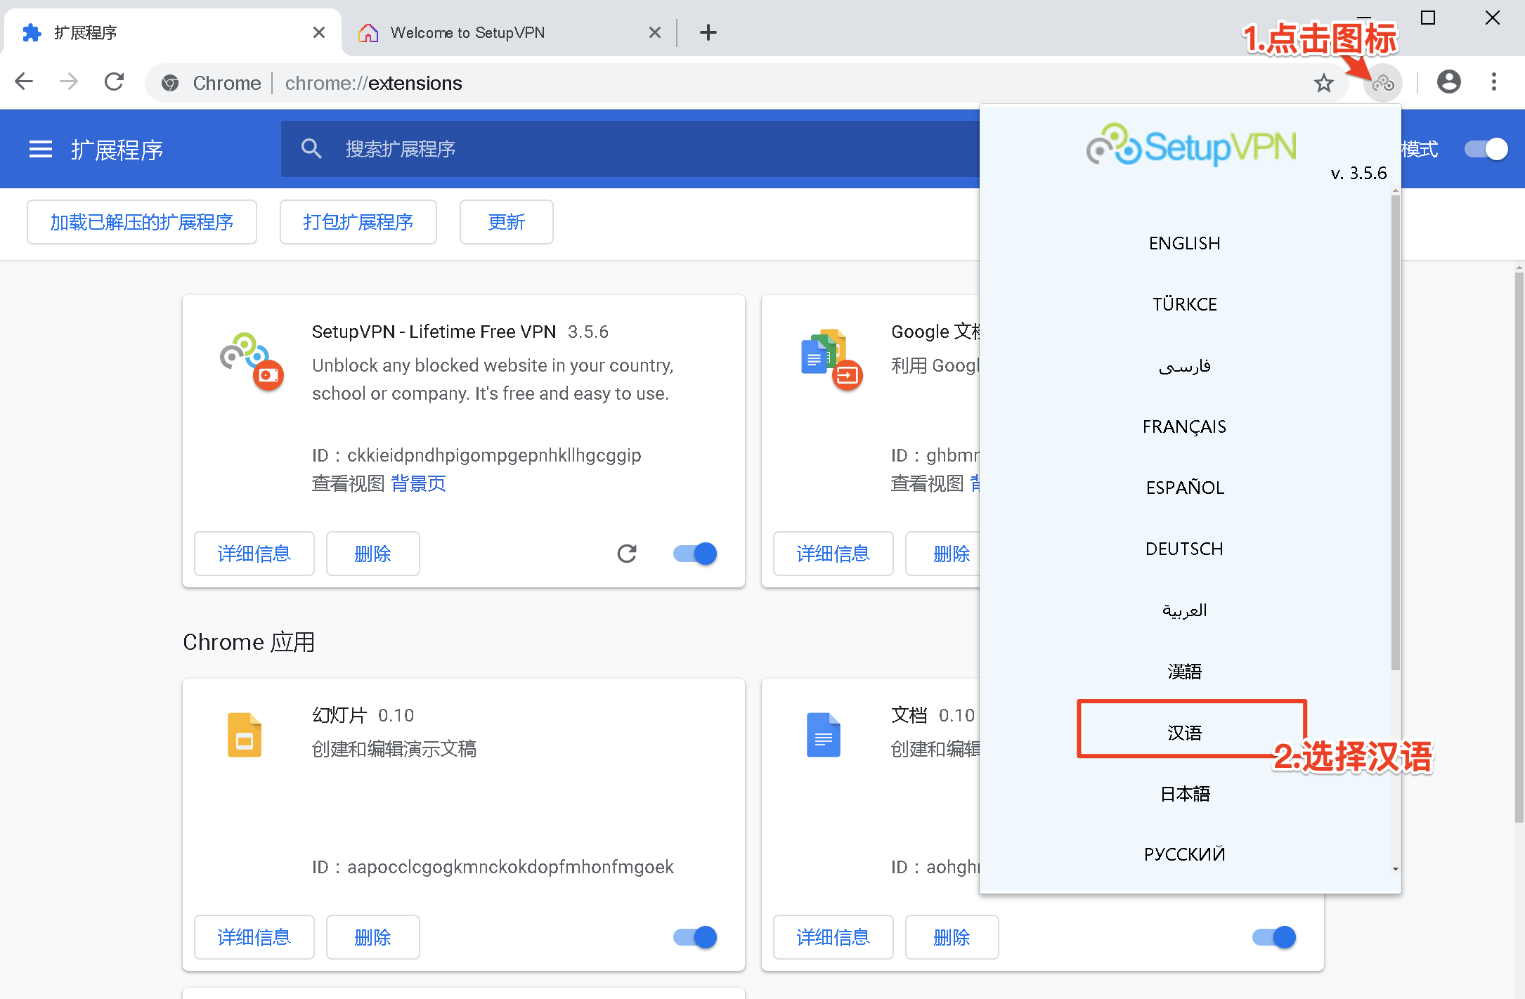
Task: Switch to the Welcome to SetupVPN tab
Action: (467, 32)
